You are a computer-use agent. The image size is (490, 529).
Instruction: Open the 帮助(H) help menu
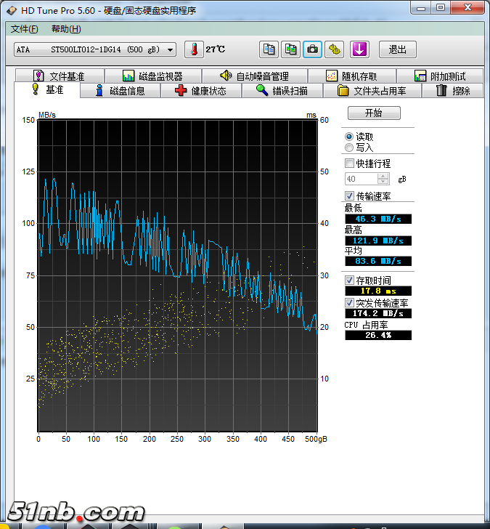tap(66, 29)
